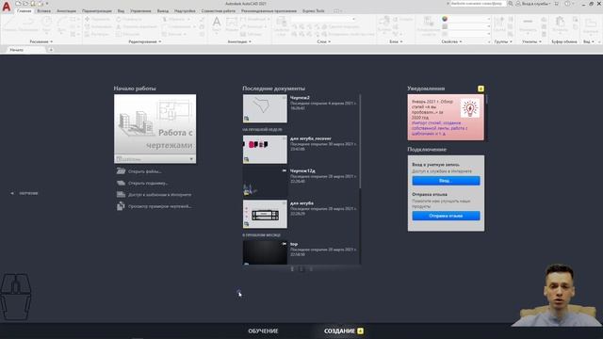Click the lightbulb image in the notification card
The image size is (603, 339).
[x=469, y=108]
